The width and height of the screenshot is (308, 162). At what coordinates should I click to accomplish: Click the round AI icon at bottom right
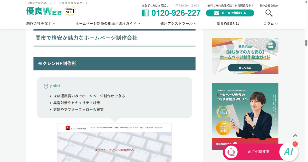tap(288, 152)
